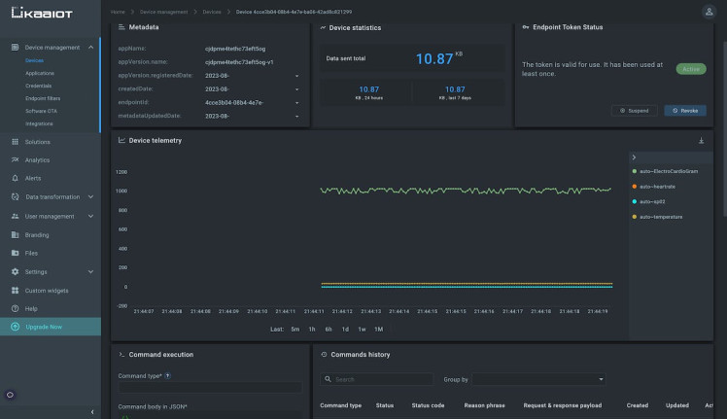727x419 pixels.
Task: Suspend the endpoint token
Action: coord(635,111)
